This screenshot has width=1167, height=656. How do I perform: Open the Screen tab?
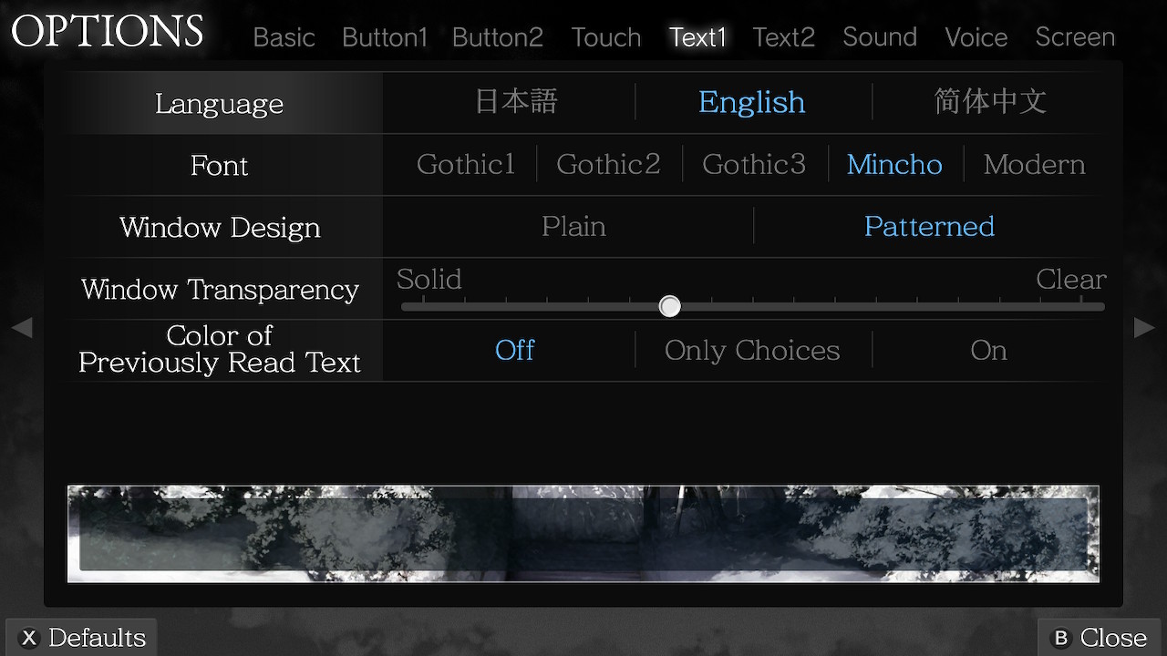point(1075,37)
